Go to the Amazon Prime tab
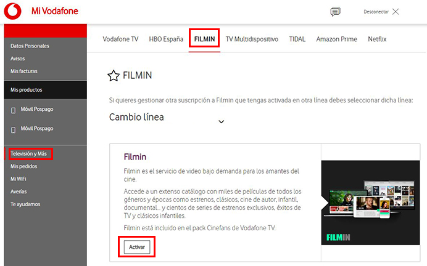Image resolution: width=427 pixels, height=266 pixels. coord(336,39)
